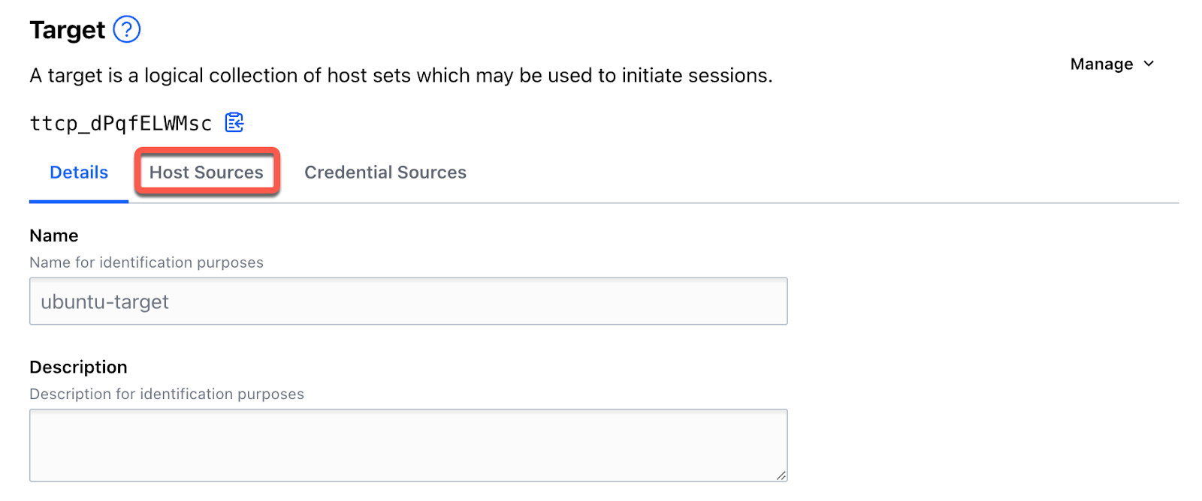Open the Target question mark tooltip
This screenshot has width=1202, height=501.
[x=127, y=29]
